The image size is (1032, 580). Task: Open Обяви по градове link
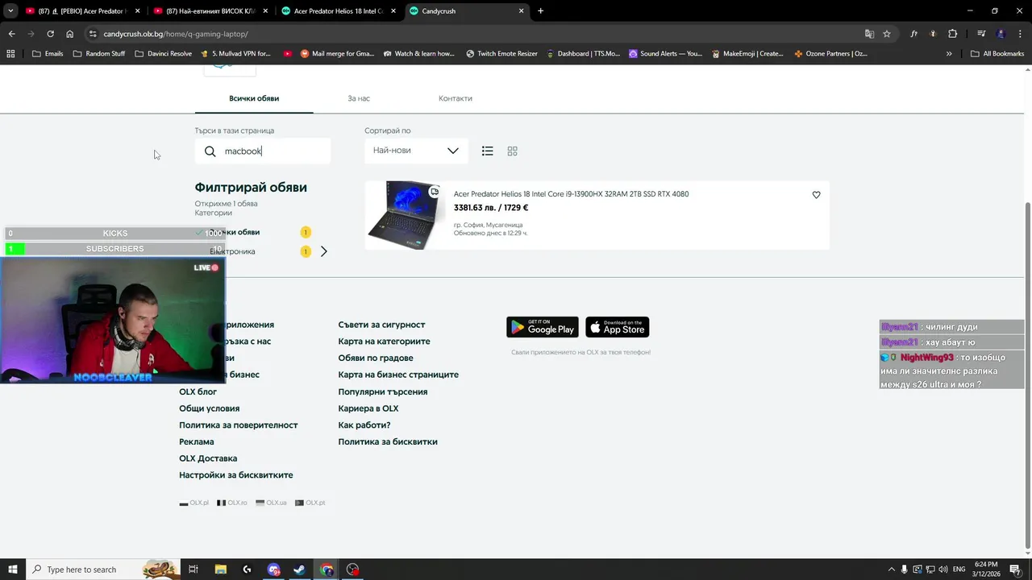pyautogui.click(x=376, y=358)
